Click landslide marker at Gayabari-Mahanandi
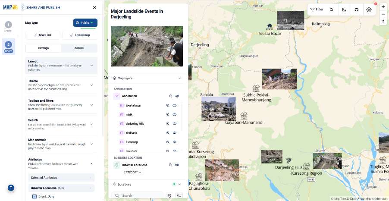 244,116
